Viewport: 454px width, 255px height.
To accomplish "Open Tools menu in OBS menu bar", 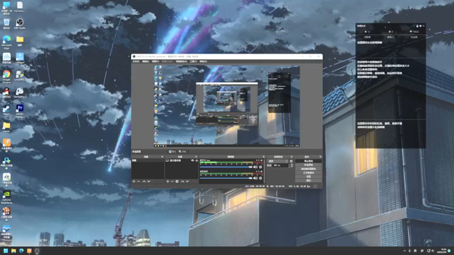I will (x=193, y=61).
